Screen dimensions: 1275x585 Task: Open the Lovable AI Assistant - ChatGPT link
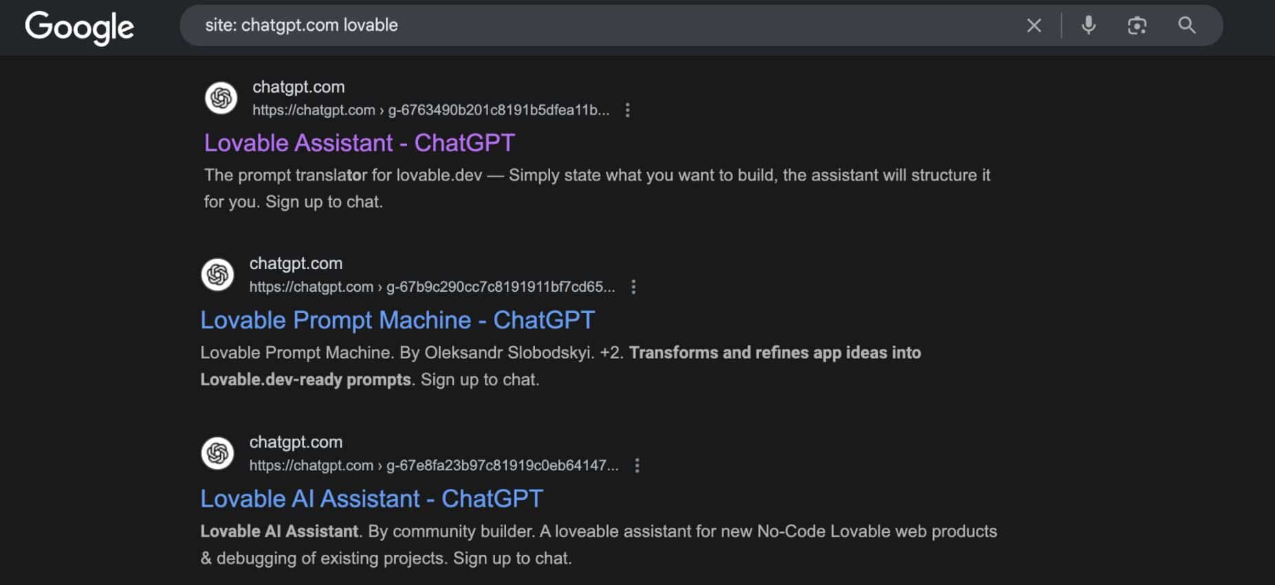click(371, 498)
